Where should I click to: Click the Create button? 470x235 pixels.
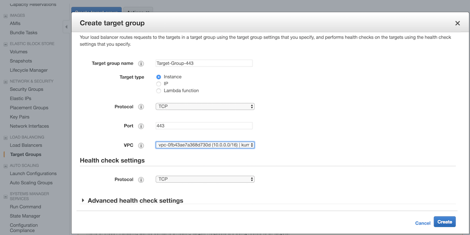tap(444, 222)
